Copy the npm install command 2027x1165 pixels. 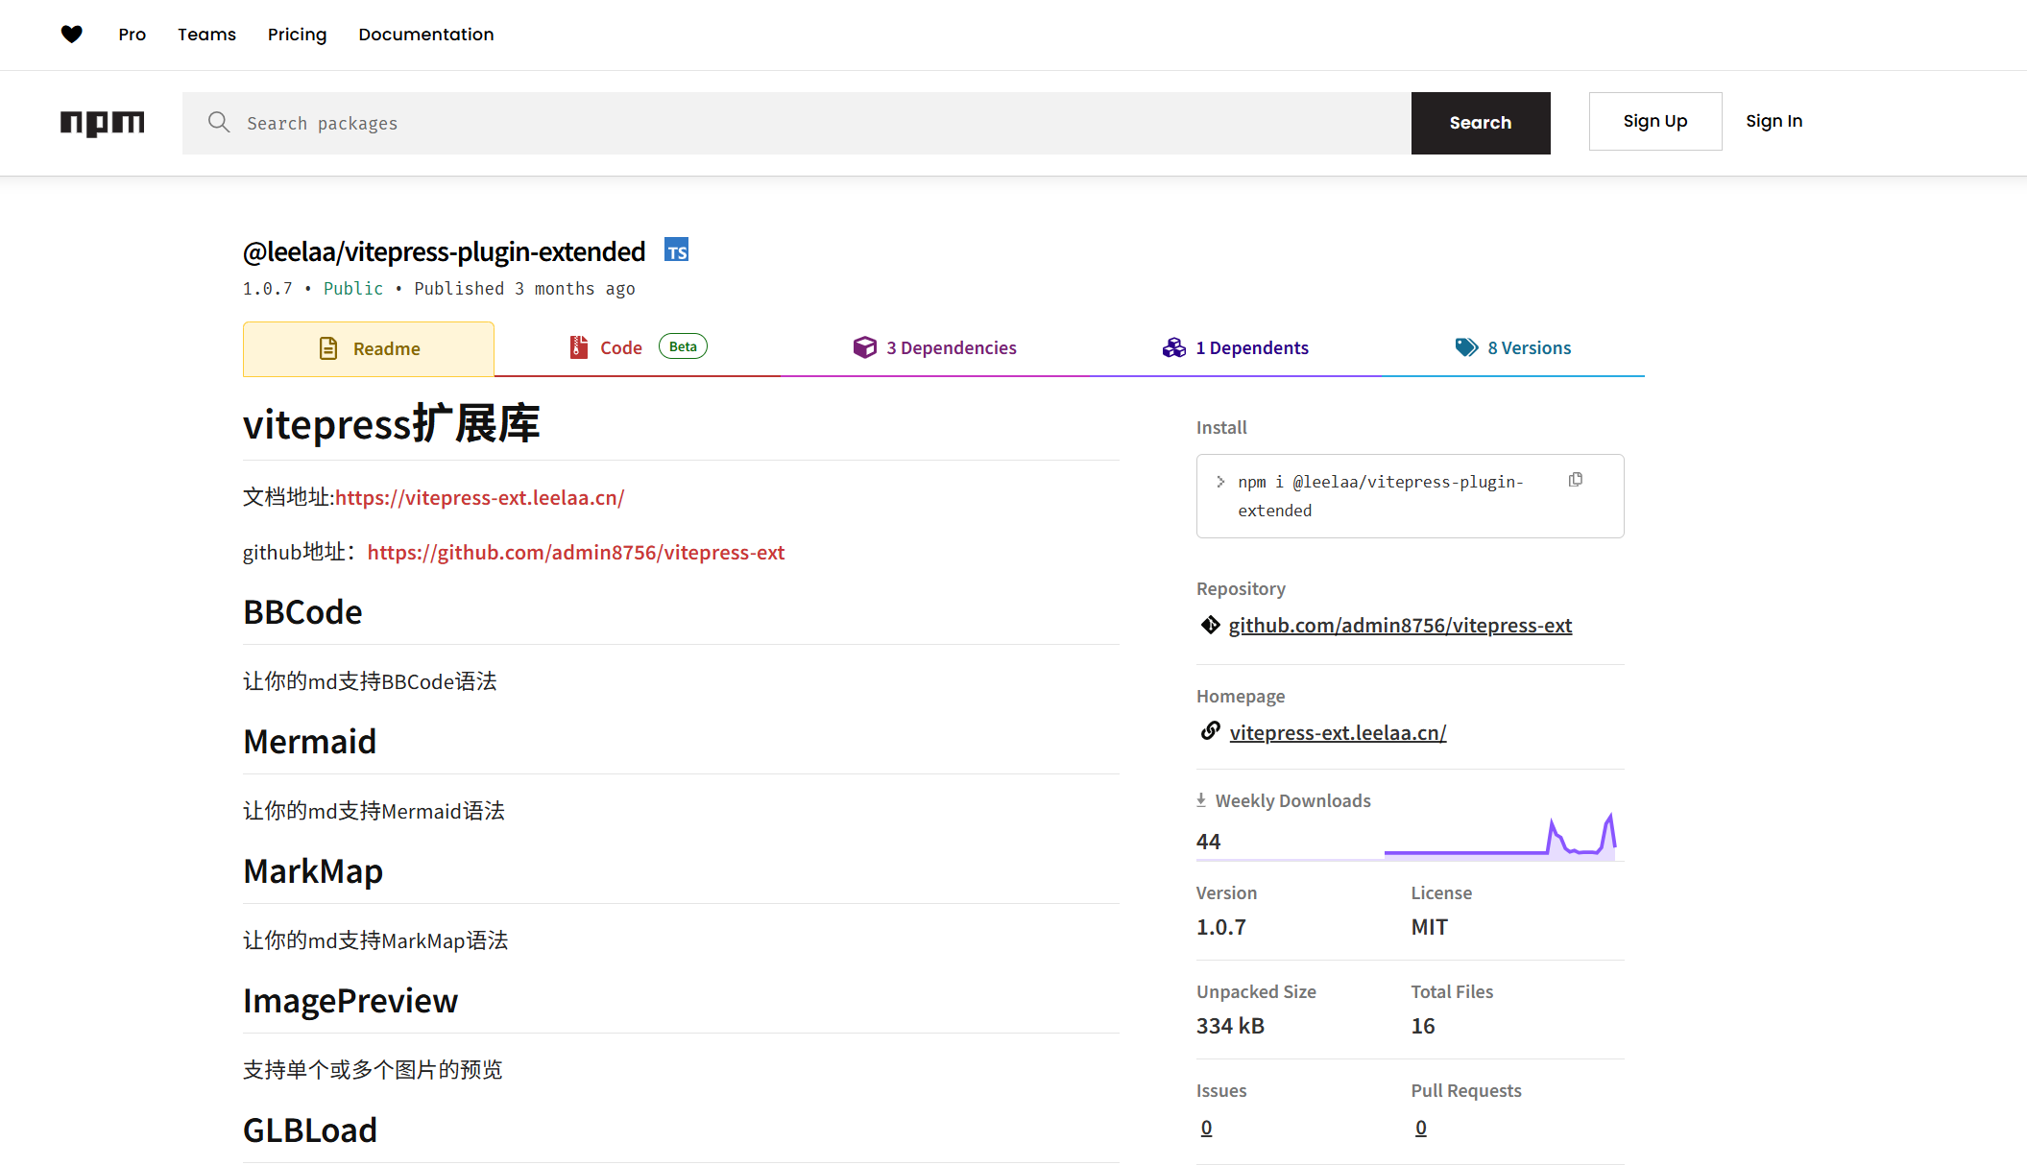coord(1576,480)
